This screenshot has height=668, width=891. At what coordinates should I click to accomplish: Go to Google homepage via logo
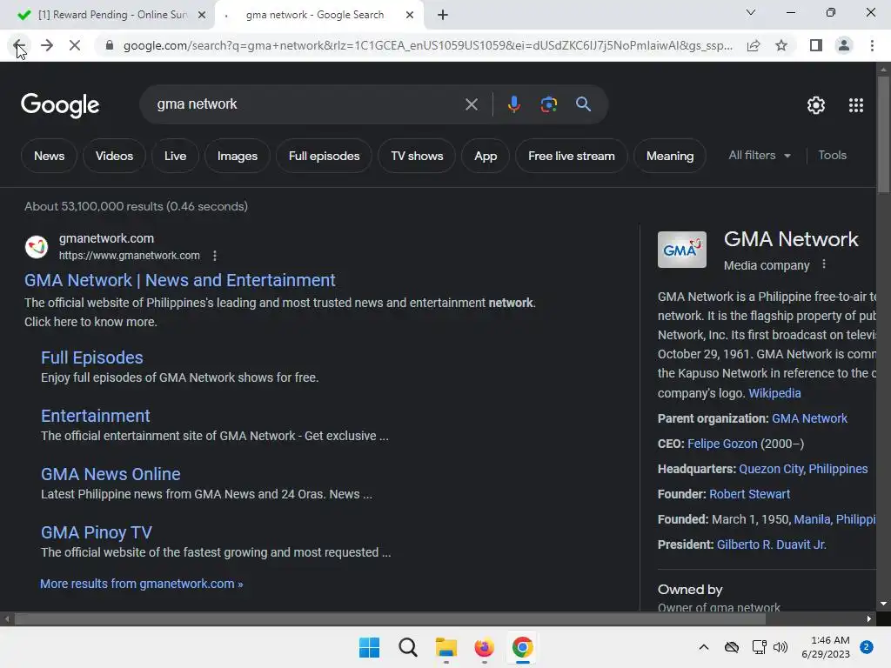60,105
